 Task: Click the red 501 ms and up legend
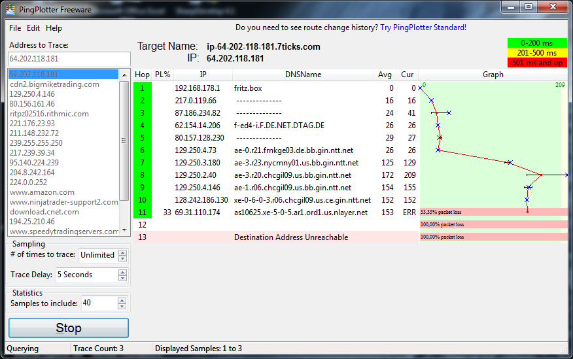[x=537, y=63]
